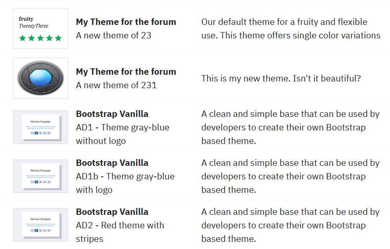Click the 'fruity and flexible use' description

291,29
